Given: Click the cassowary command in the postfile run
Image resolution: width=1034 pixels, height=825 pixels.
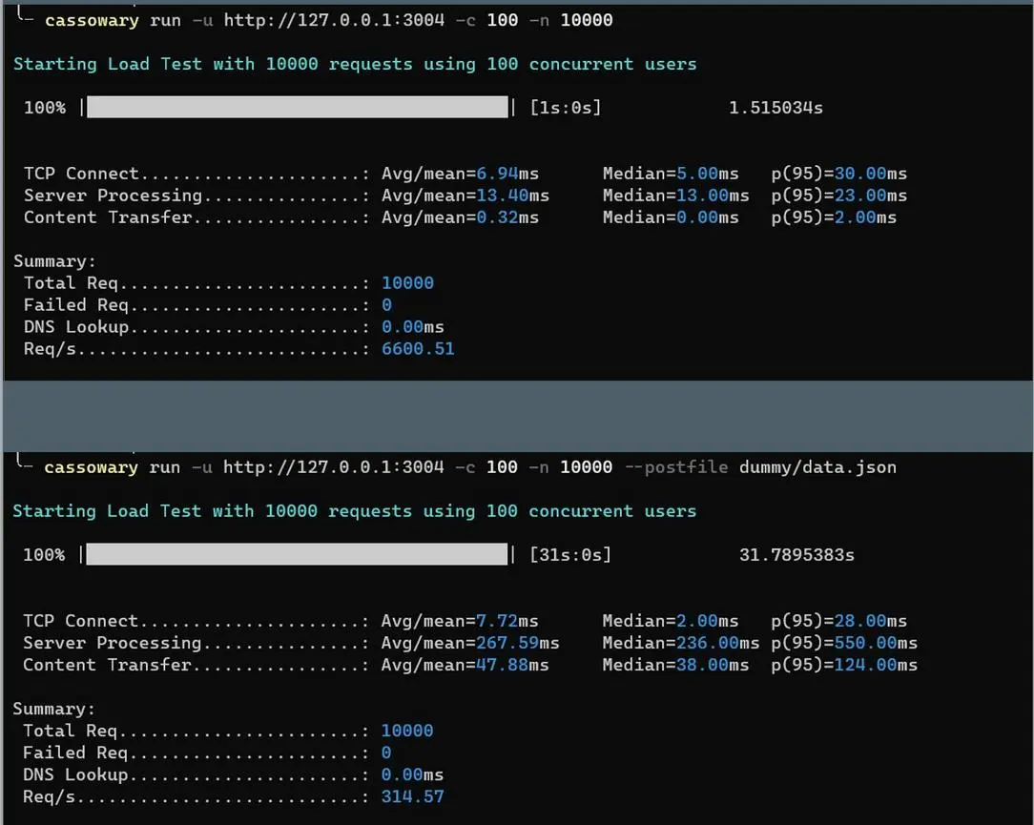Looking at the screenshot, I should pyautogui.click(x=91, y=467).
